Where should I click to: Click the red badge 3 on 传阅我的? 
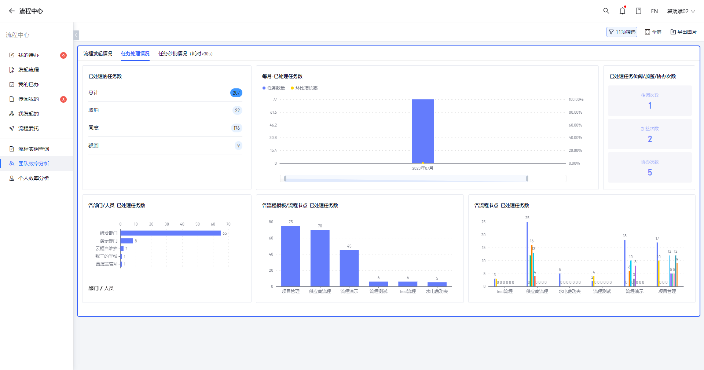click(x=63, y=99)
